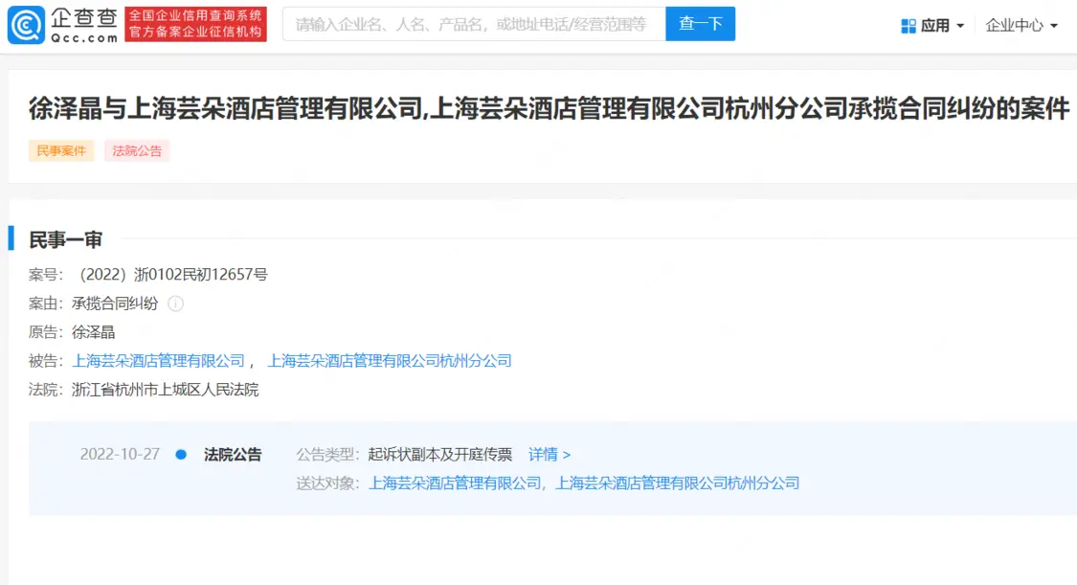Click the bold 法院公告 timeline label

(233, 455)
